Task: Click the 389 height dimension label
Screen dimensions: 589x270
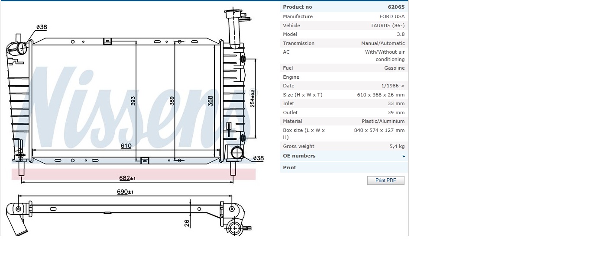Action: tap(172, 101)
